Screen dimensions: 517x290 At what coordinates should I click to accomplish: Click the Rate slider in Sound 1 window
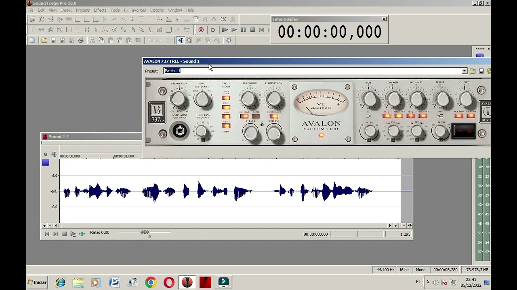(145, 232)
